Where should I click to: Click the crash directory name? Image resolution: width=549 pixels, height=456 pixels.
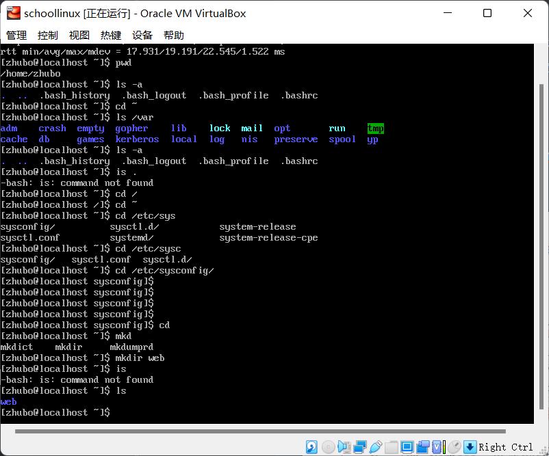pyautogui.click(x=52, y=129)
